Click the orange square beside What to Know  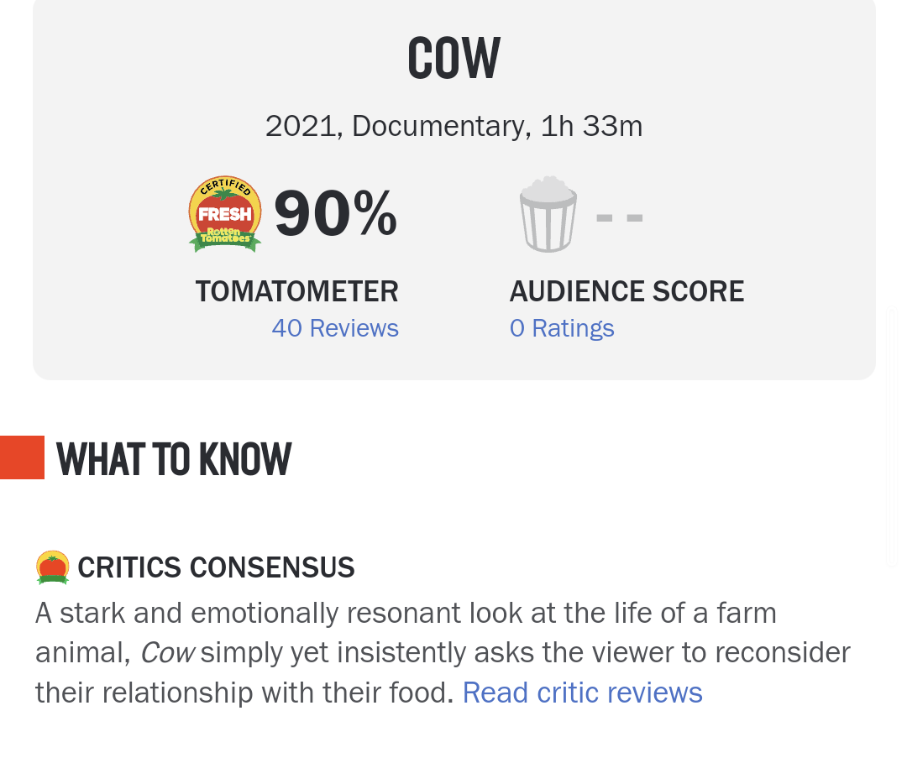[22, 457]
